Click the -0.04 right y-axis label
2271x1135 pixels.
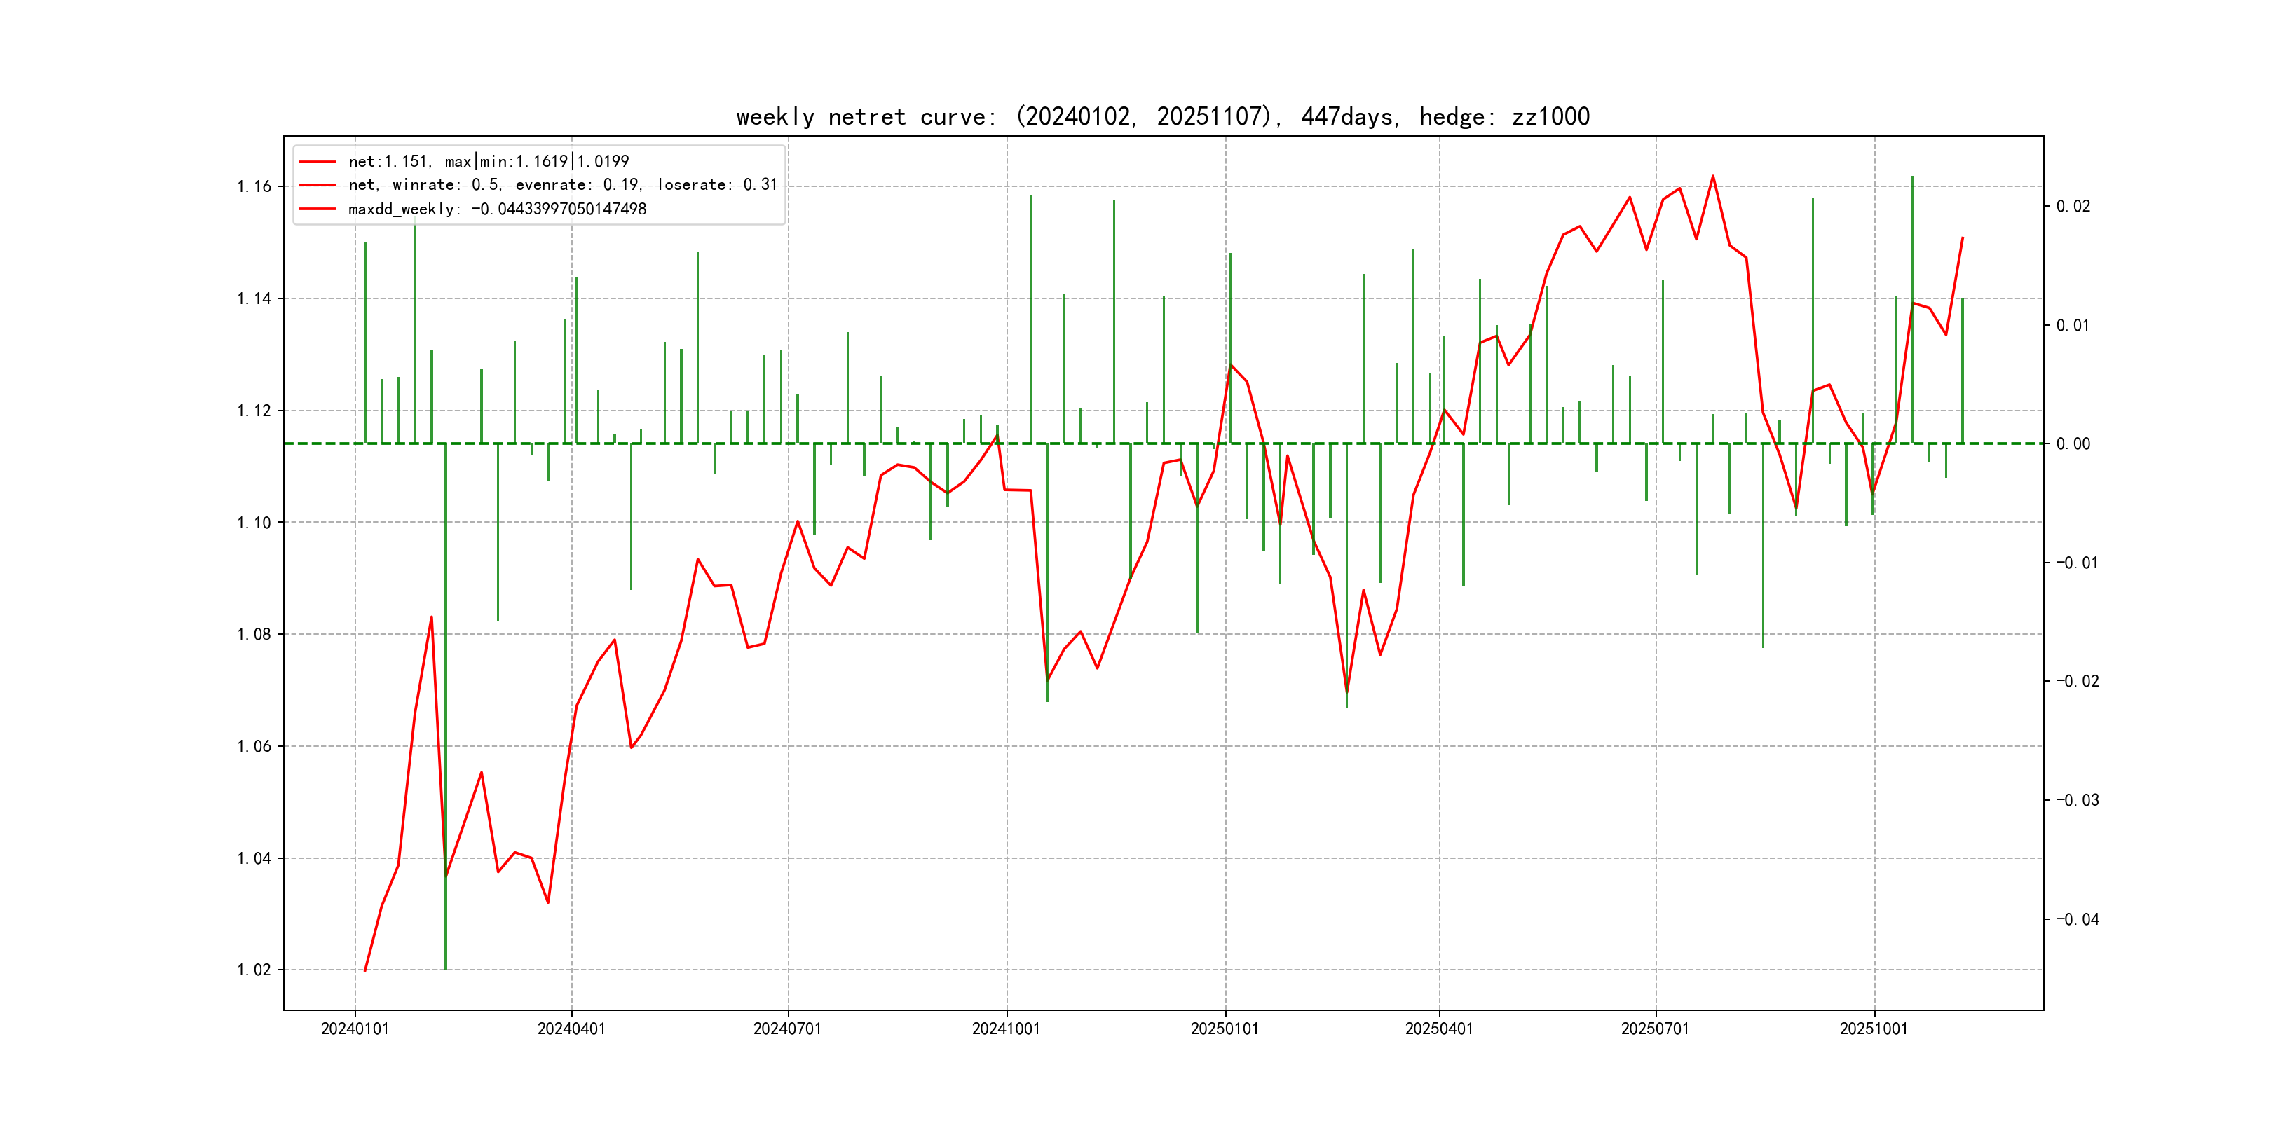coord(2078,920)
